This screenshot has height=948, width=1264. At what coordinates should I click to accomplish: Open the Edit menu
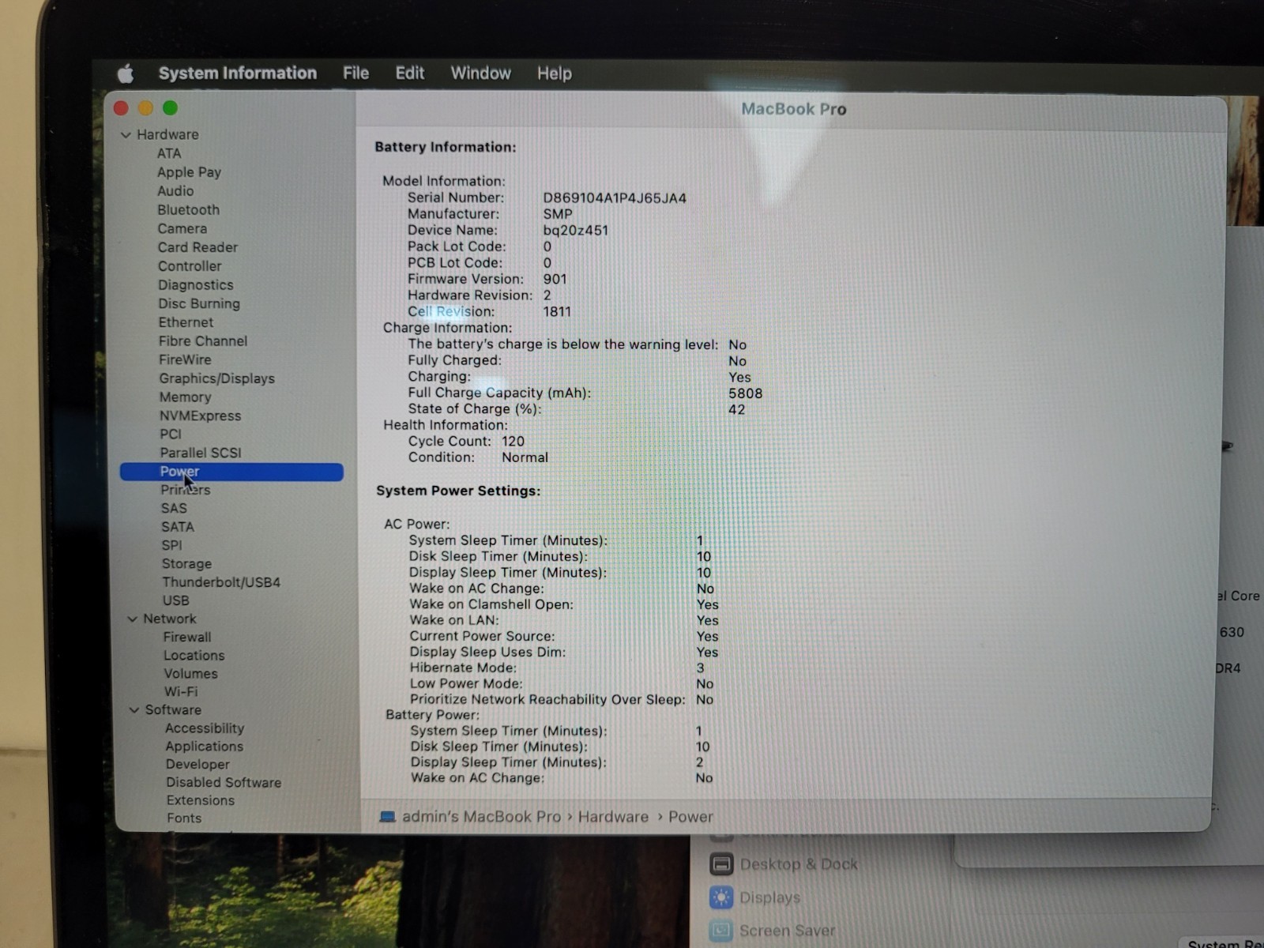coord(409,73)
